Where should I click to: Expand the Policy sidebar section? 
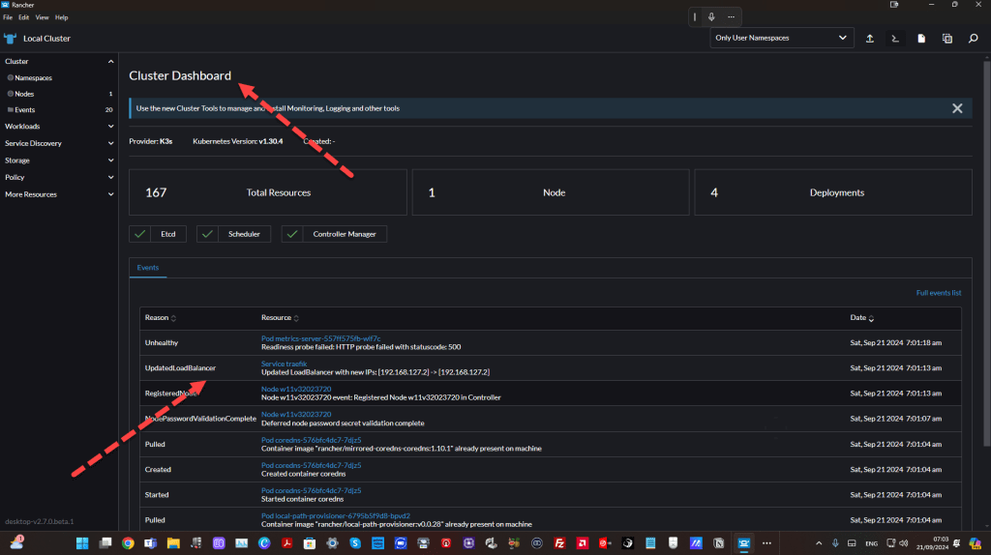110,177
